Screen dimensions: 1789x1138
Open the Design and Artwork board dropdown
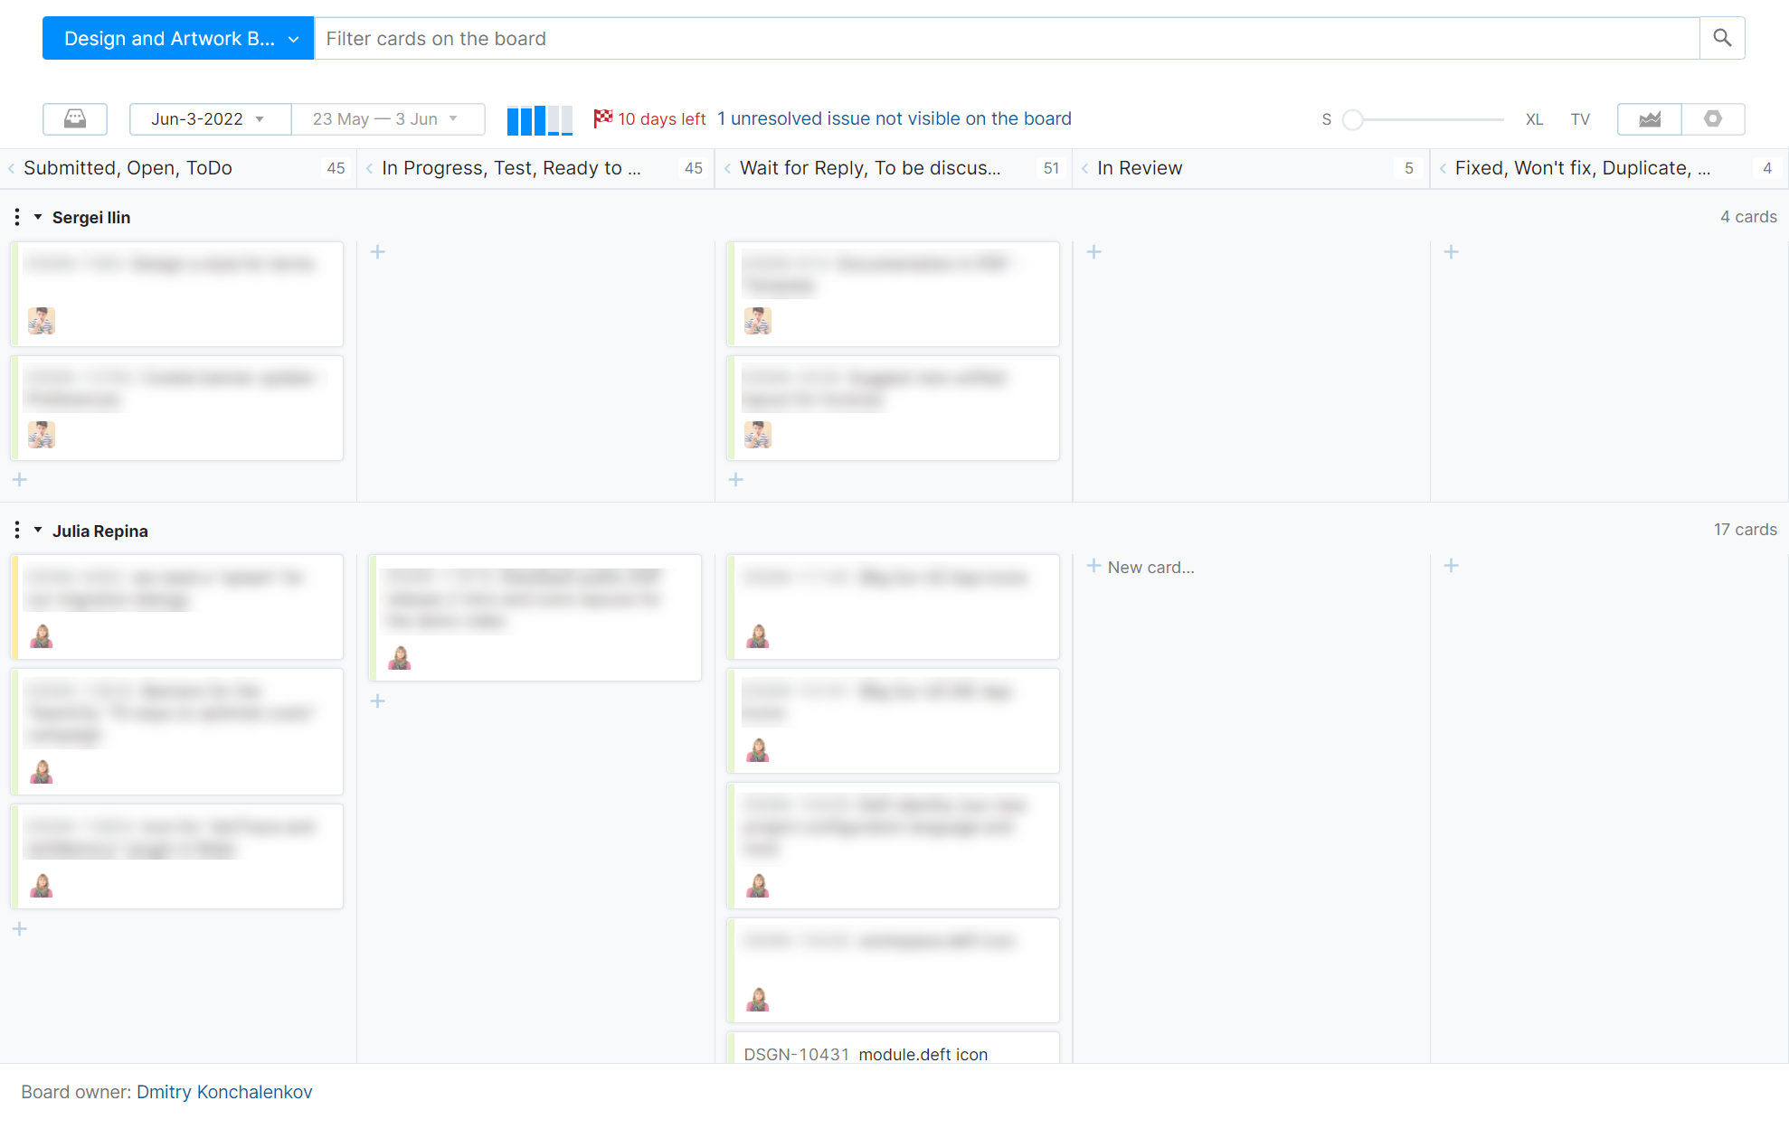(178, 38)
